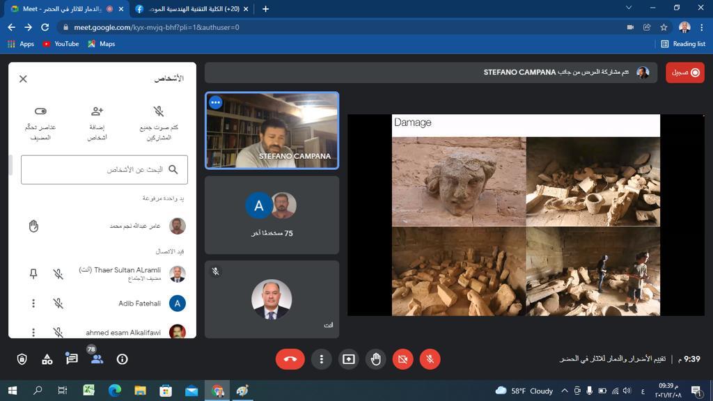Viewport: 713px width, 401px height.
Task: Open host controls in people panel
Action: point(40,111)
